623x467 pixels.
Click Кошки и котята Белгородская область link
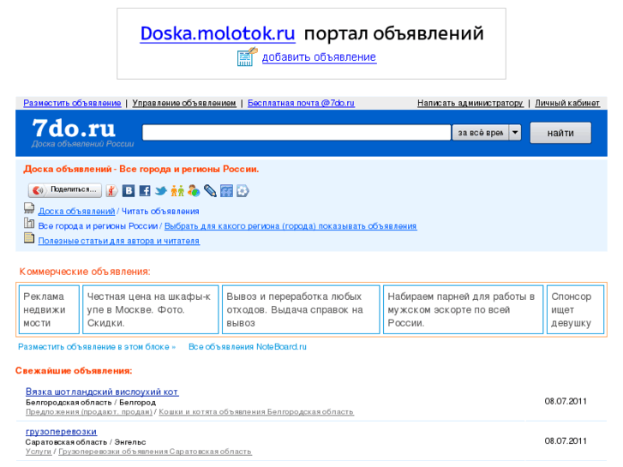point(256,412)
